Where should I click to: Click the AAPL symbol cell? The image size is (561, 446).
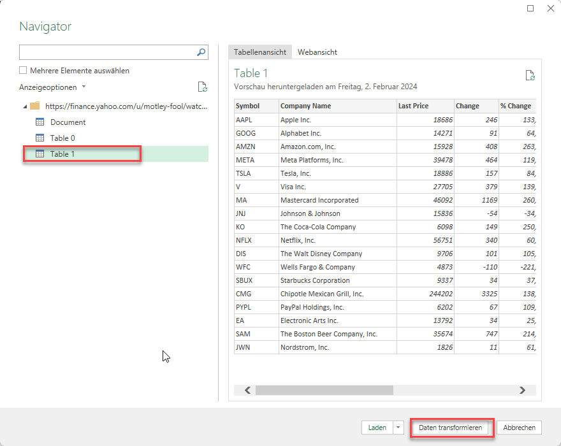pyautogui.click(x=256, y=120)
